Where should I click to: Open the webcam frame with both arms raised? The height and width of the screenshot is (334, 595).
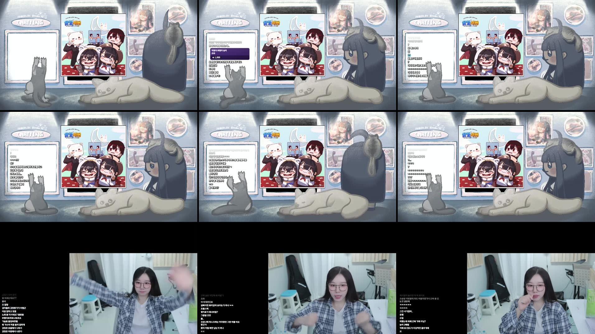click(133, 293)
